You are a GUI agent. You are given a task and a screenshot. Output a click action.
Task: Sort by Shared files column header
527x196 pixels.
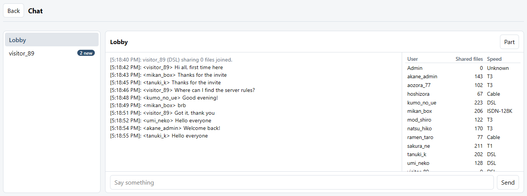469,59
